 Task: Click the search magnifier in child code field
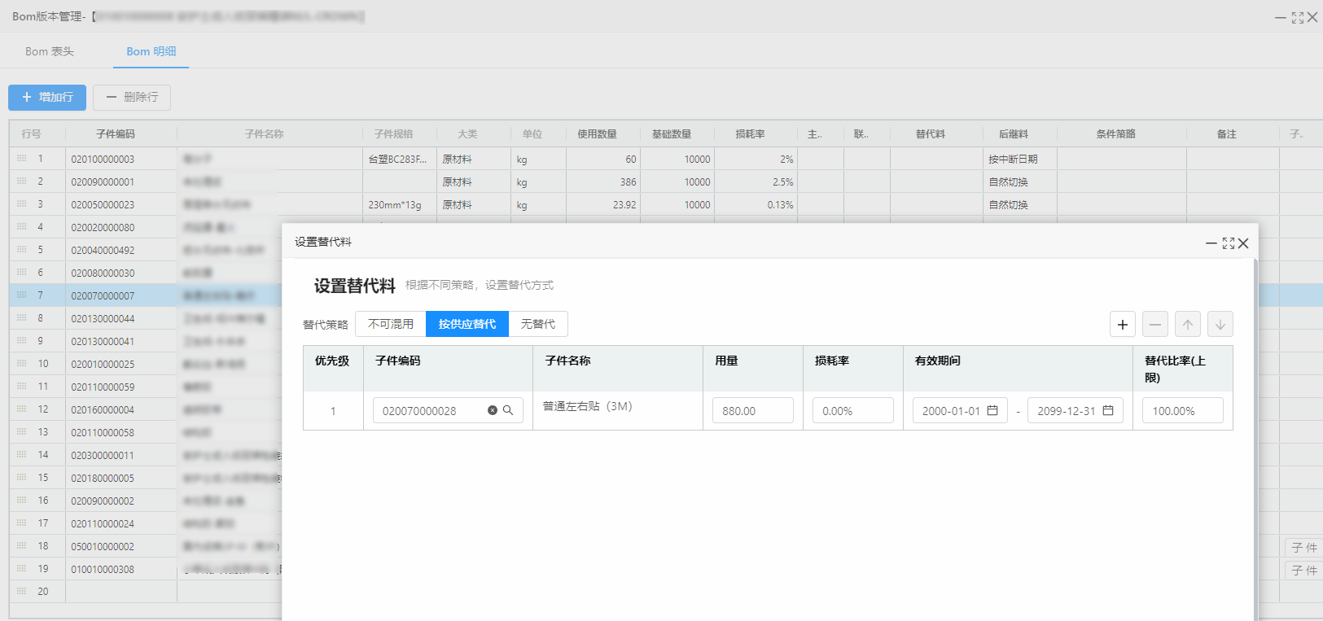[508, 411]
